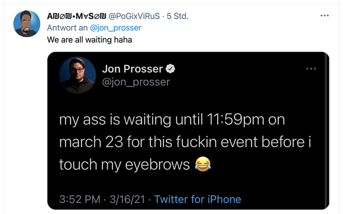Open the @PoGixViRuS handle link

[134, 16]
